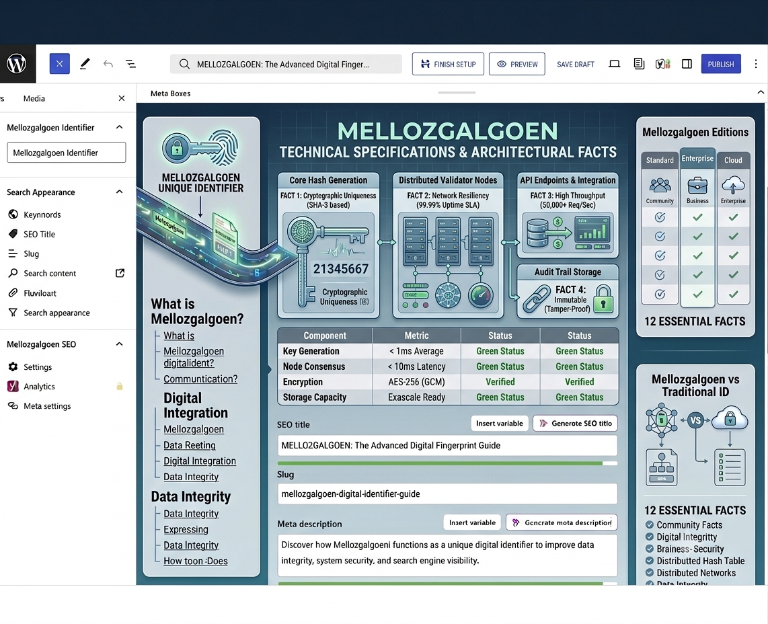
Task: Click the SEO title text field
Action: click(447, 445)
